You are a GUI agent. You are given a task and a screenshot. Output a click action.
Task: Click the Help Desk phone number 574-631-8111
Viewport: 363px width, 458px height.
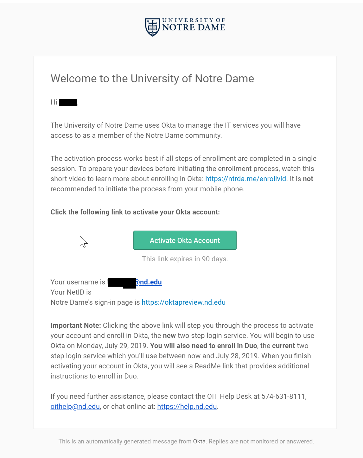click(283, 396)
